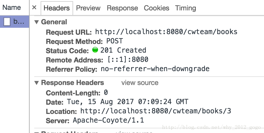
Task: Collapse the Request Headers section triangle
Action: click(x=37, y=132)
